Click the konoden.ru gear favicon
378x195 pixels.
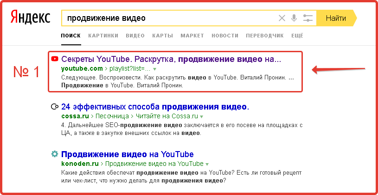click(55, 154)
